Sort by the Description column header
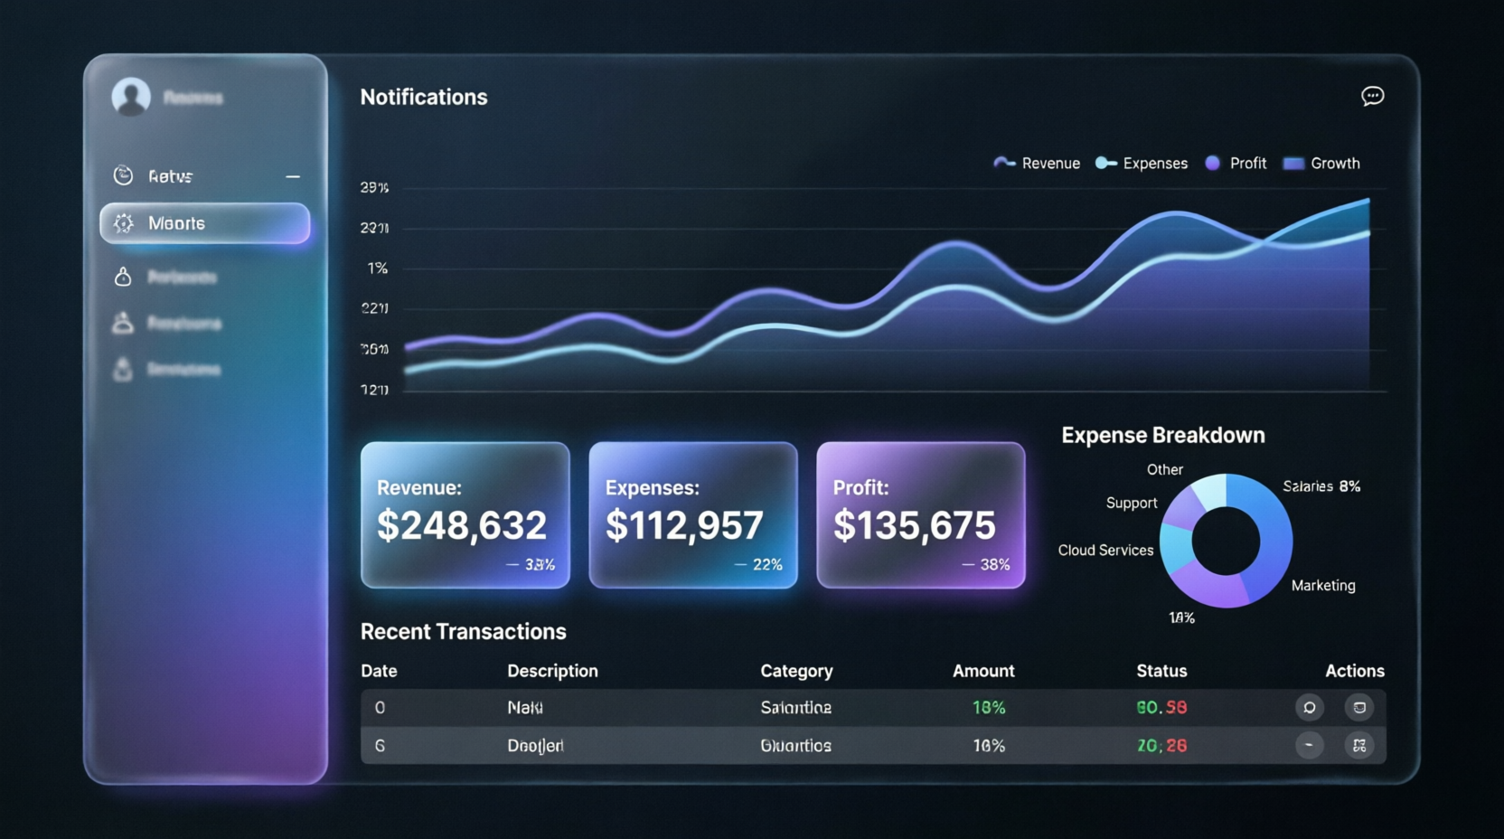Screen dimensions: 1504x839 [x=552, y=671]
